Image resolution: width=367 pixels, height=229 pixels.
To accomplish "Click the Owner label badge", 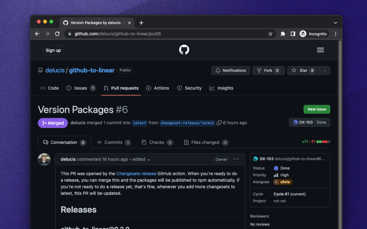I will [221, 159].
